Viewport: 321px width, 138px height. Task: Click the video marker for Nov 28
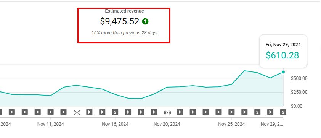click(270, 112)
